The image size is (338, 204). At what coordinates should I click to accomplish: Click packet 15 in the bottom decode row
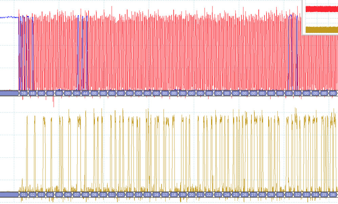(x=147, y=195)
